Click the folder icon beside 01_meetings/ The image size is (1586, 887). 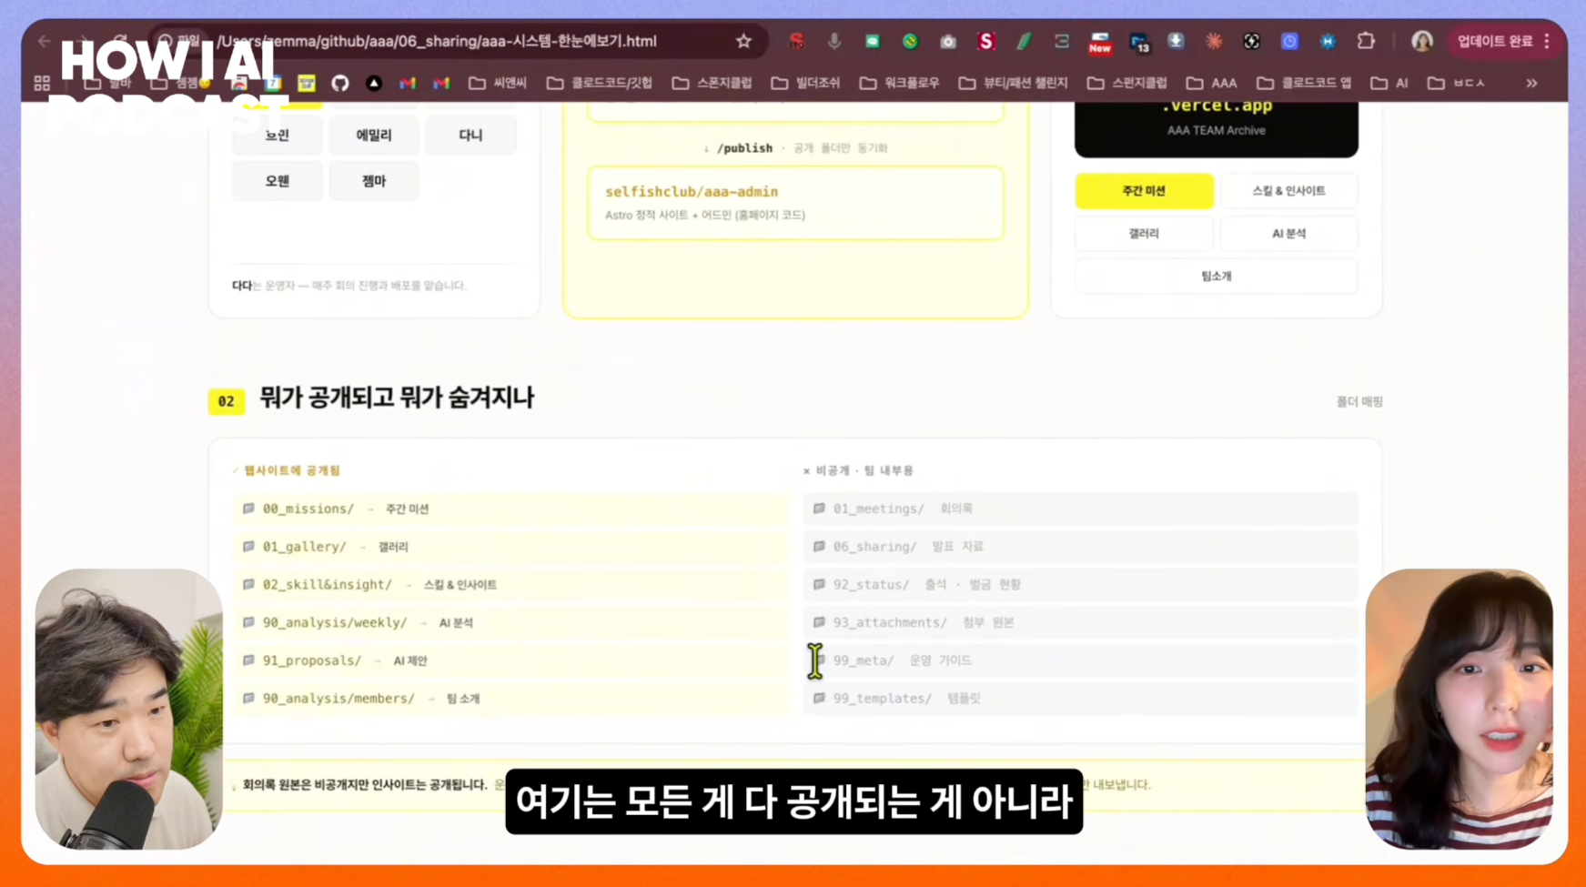click(x=819, y=509)
